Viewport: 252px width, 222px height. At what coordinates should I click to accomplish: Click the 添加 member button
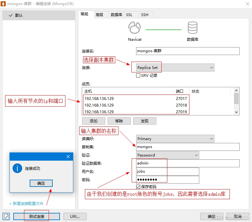pyautogui.click(x=93, y=121)
